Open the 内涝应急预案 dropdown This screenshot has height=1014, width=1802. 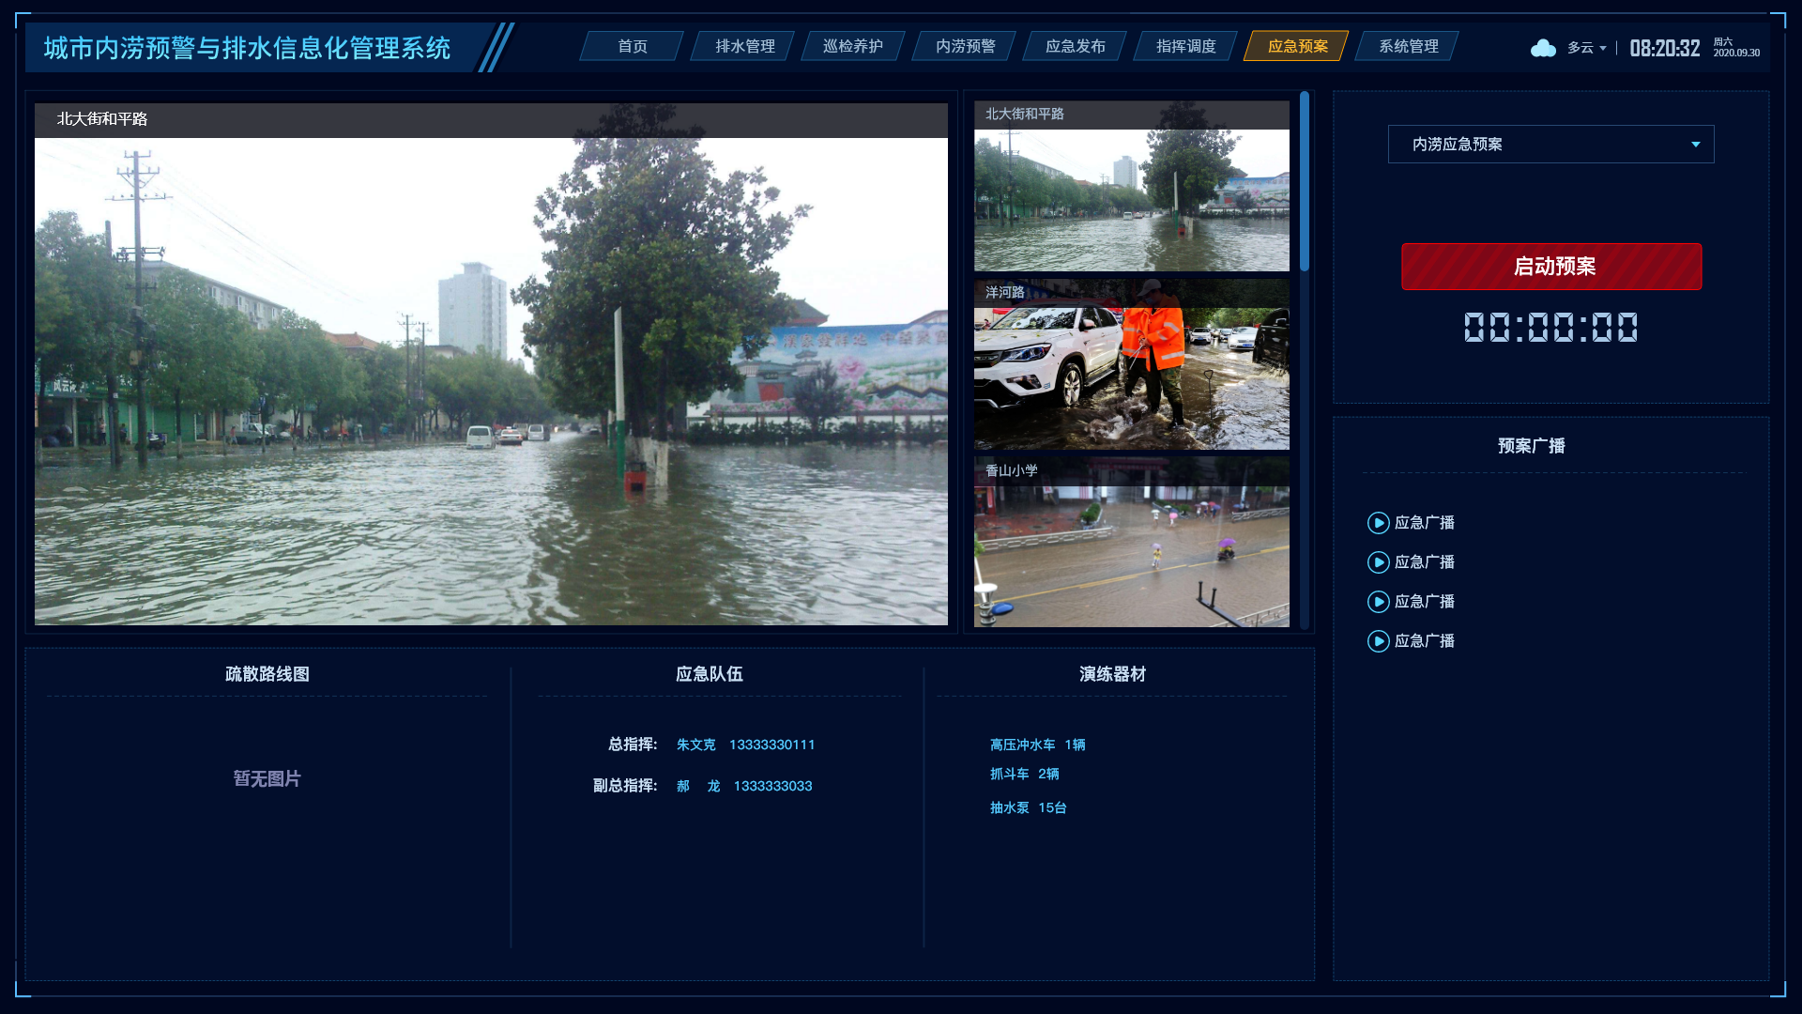coord(1550,145)
